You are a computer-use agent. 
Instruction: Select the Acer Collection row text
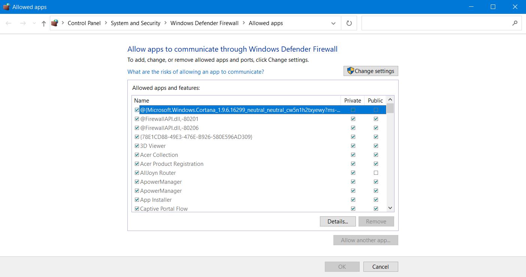point(159,155)
